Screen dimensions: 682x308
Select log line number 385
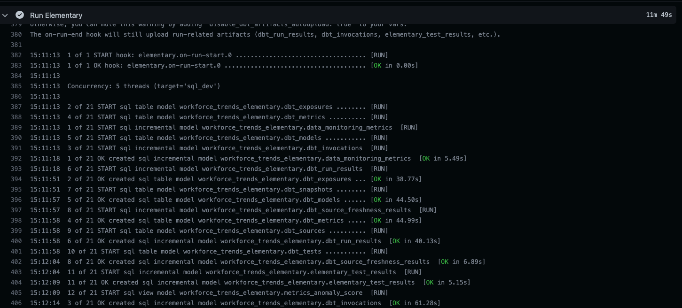16,86
